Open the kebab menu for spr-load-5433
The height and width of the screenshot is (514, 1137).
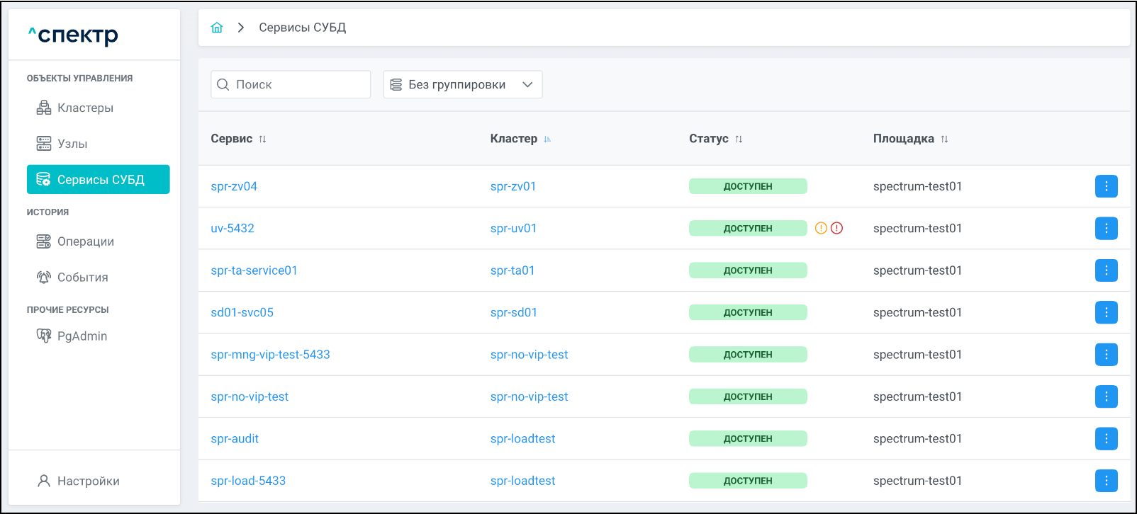[1106, 481]
